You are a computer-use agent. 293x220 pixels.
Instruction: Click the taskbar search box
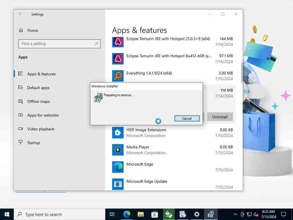(x=60, y=214)
